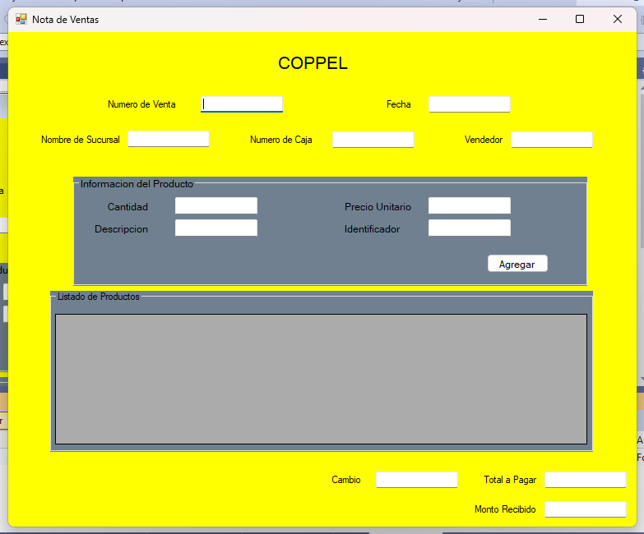The height and width of the screenshot is (534, 644).
Task: Focus the Numero de Venta field
Action: [242, 104]
